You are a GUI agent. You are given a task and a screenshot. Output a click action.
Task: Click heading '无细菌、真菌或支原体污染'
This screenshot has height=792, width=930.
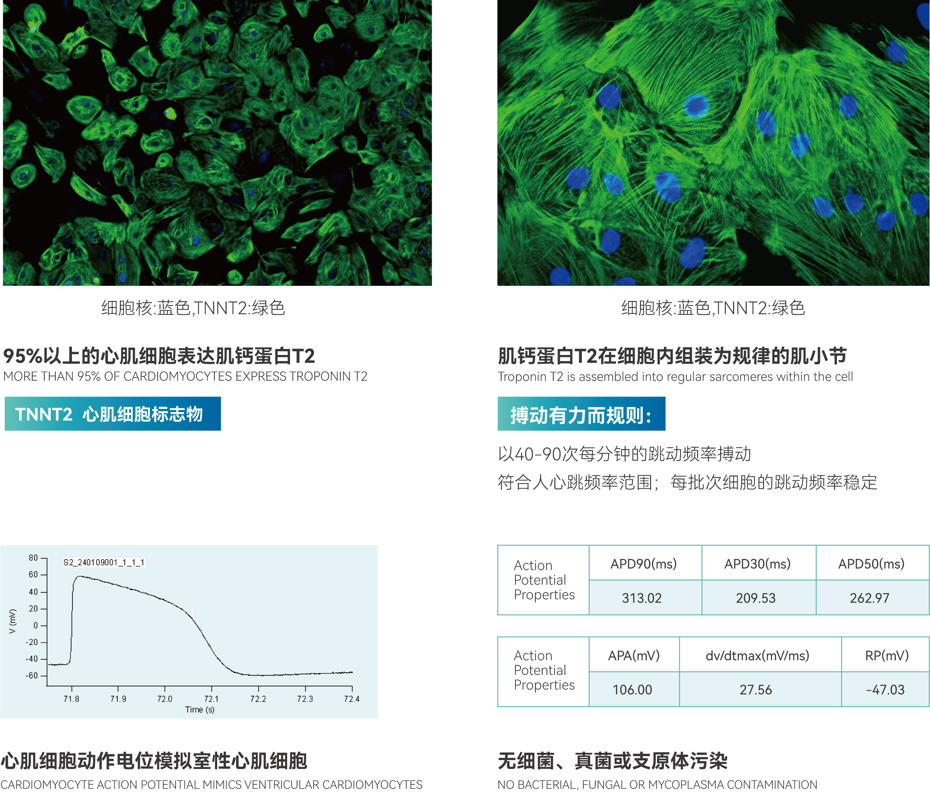[613, 761]
